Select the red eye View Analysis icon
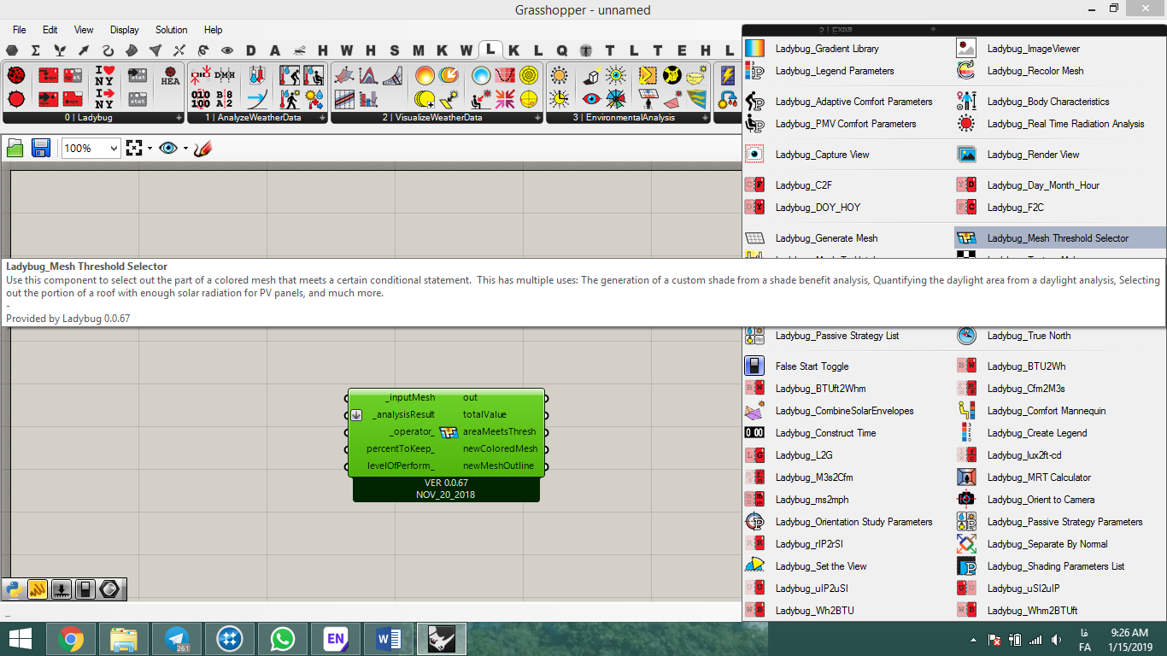This screenshot has height=656, width=1167. click(x=590, y=98)
